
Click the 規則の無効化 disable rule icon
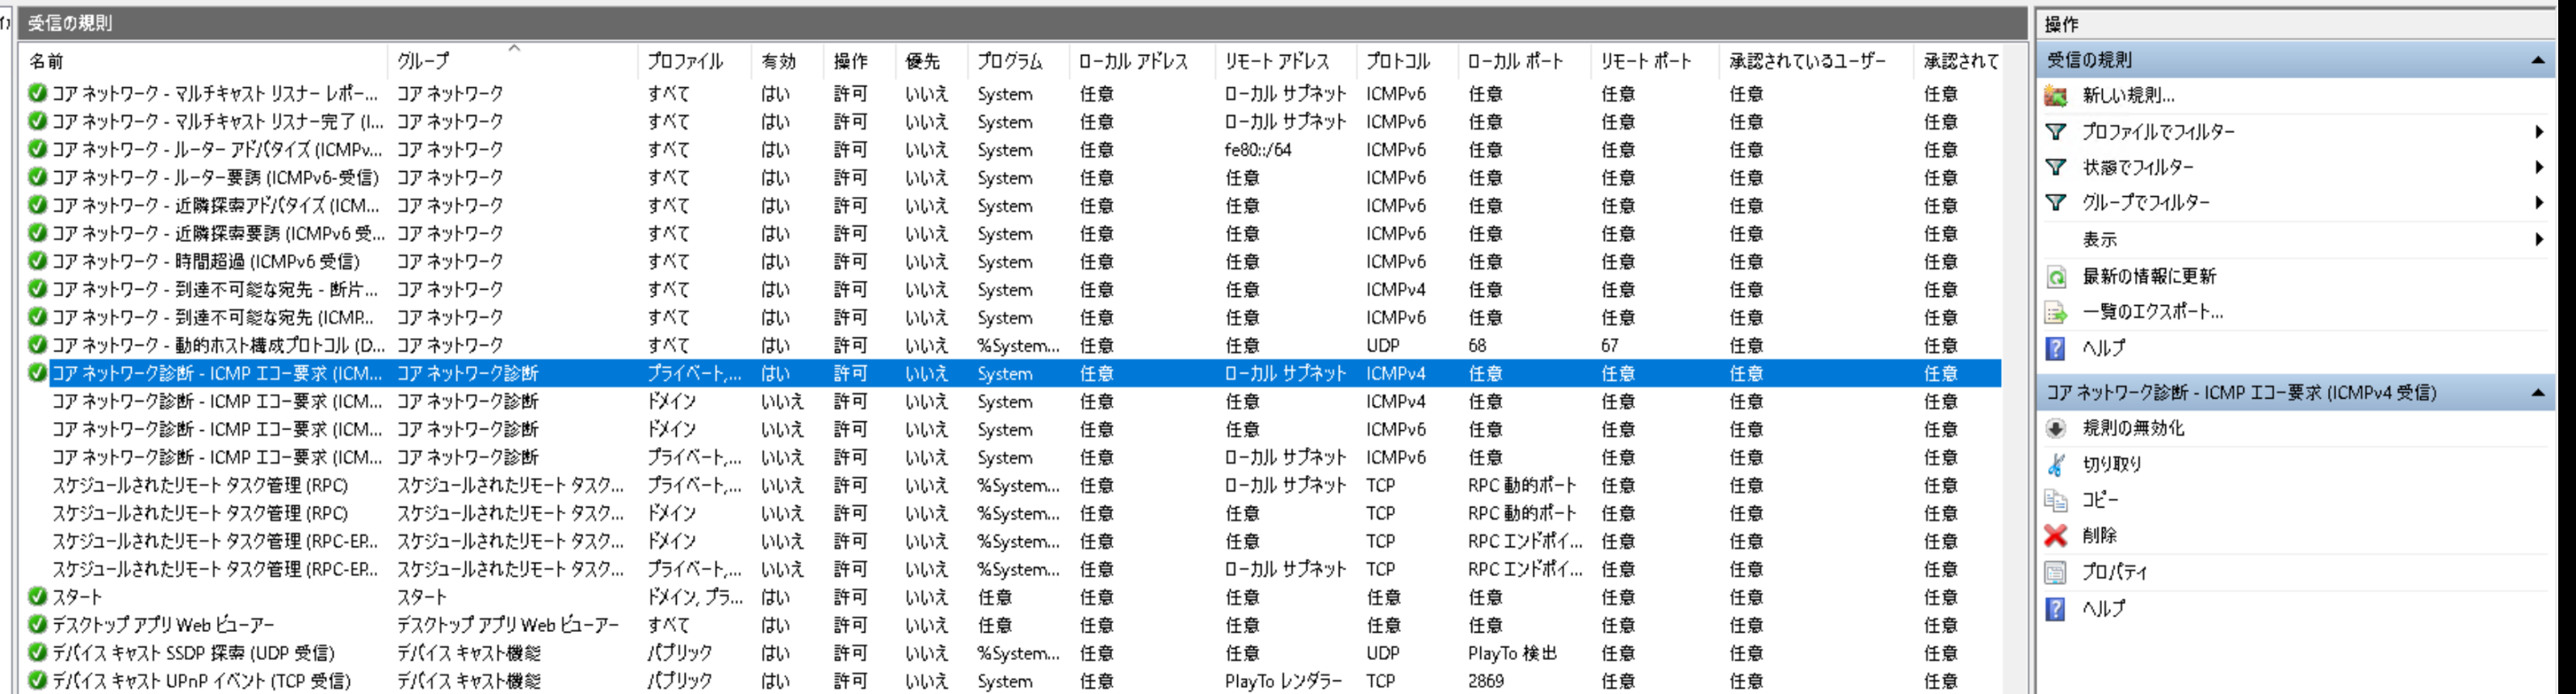click(x=2056, y=429)
